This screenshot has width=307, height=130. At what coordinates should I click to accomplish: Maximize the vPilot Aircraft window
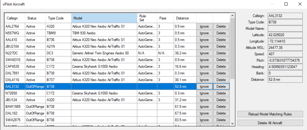pyautogui.click(x=286, y=4)
